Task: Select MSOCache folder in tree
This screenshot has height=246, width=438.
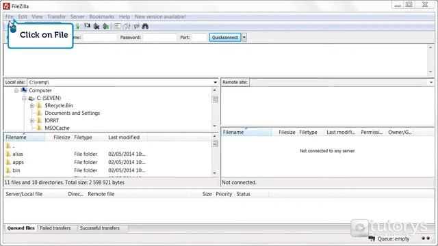Action: [x=57, y=128]
